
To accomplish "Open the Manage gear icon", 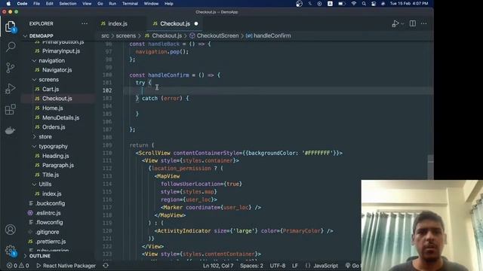I will [10, 250].
